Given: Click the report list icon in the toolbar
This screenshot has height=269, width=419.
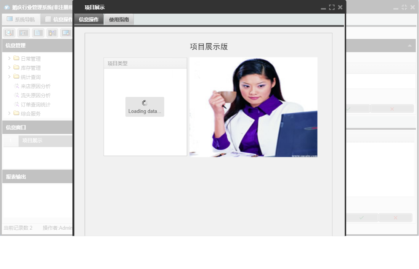Looking at the screenshot, I should (23, 32).
